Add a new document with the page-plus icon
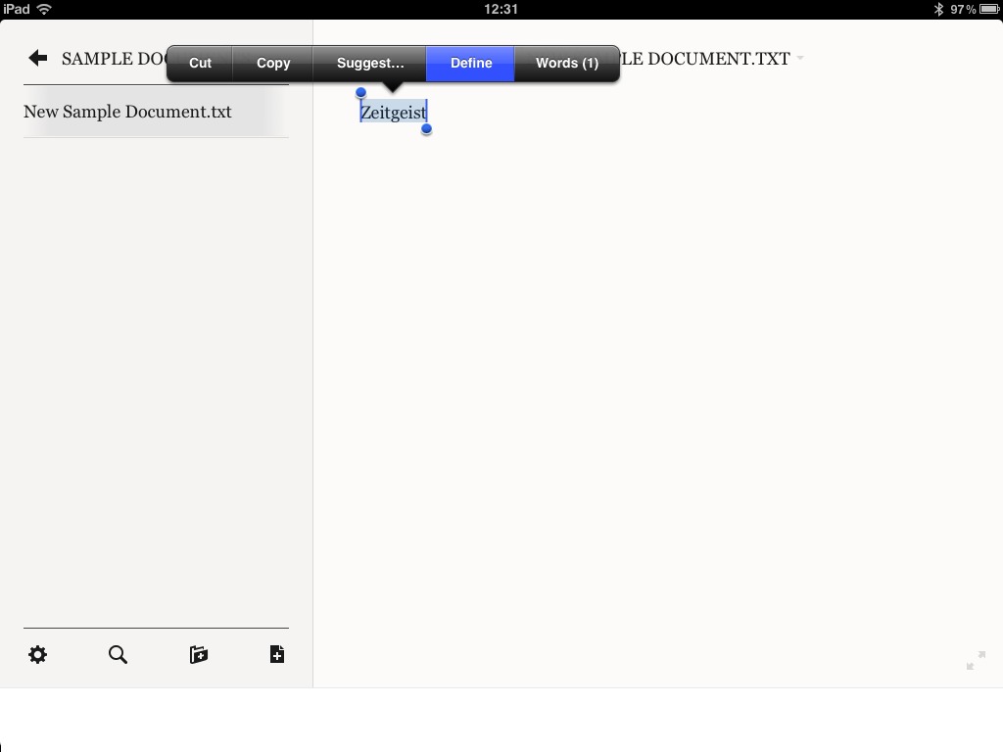The height and width of the screenshot is (752, 1003). click(x=277, y=655)
